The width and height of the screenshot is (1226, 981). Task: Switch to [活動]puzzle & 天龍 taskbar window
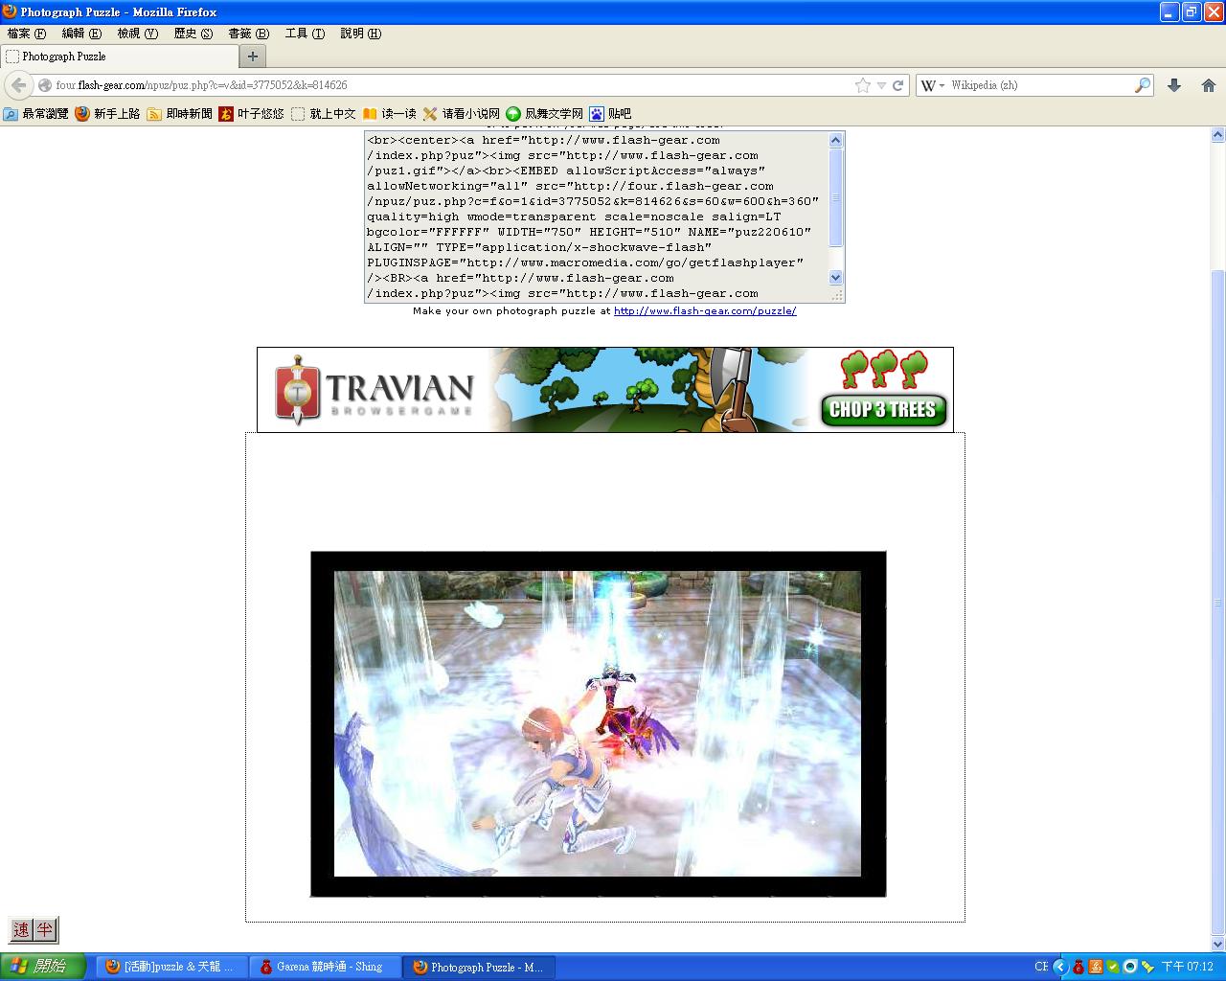pyautogui.click(x=171, y=967)
